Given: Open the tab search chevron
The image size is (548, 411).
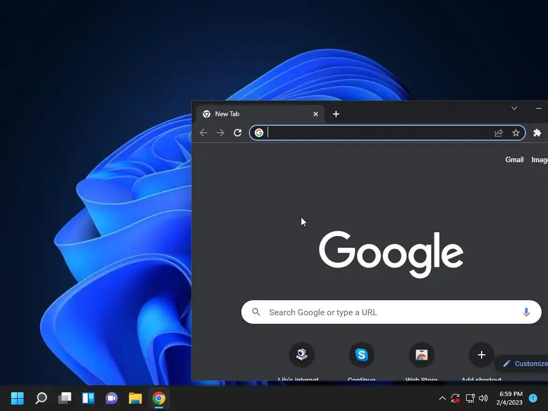Looking at the screenshot, I should [x=514, y=108].
